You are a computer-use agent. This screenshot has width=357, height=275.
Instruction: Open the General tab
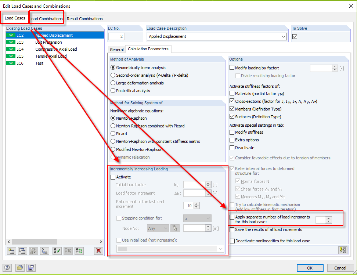[116, 49]
